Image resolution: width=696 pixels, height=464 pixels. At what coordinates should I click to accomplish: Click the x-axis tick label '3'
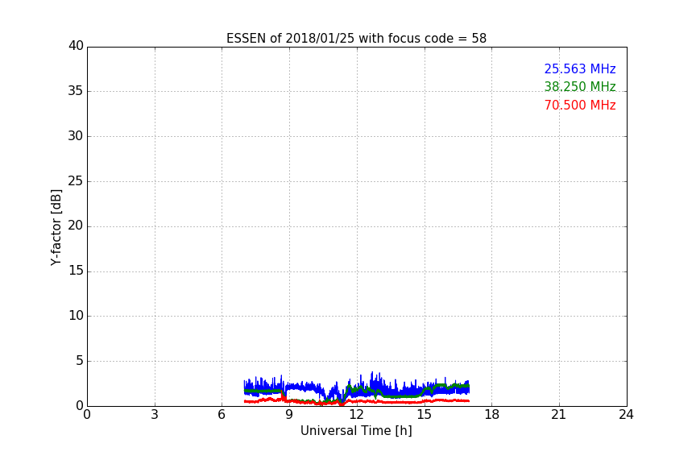[x=155, y=415]
